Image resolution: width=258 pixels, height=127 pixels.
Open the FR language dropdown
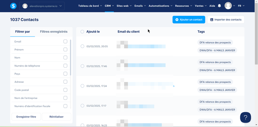(241, 6)
